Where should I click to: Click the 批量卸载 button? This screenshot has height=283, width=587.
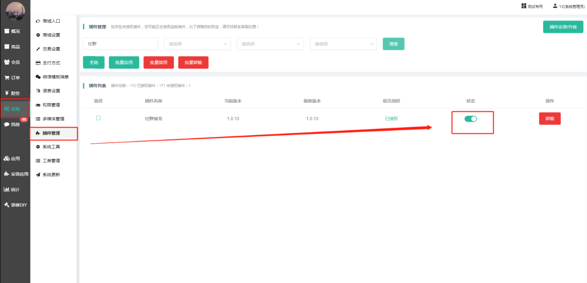tap(193, 62)
